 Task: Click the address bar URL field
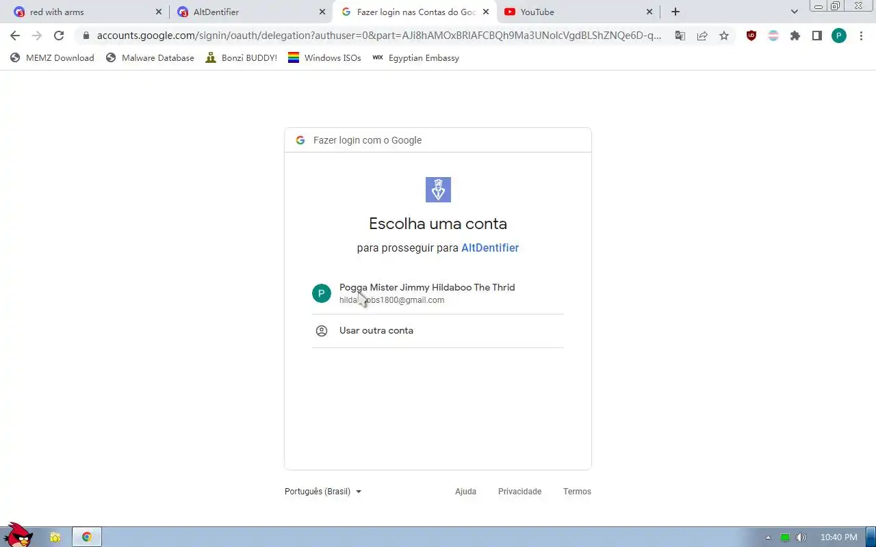coord(378,36)
